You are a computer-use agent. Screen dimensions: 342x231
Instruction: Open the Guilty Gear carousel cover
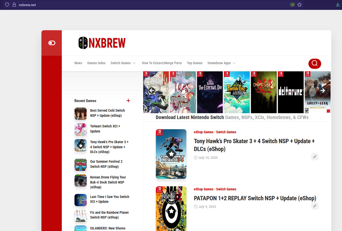click(318, 92)
